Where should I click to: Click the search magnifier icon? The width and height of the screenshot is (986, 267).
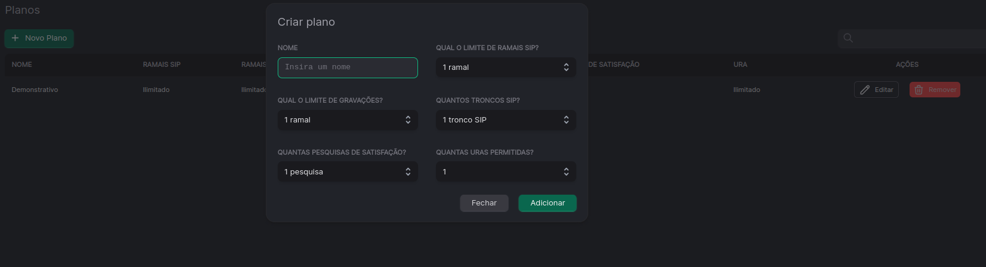tap(848, 38)
